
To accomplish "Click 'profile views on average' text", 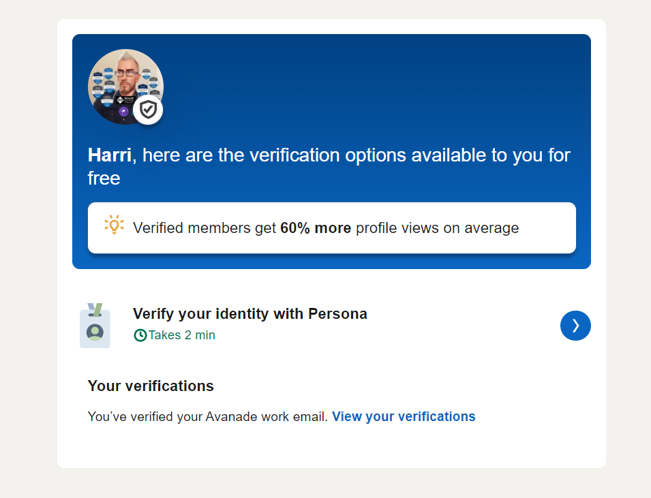I will pos(437,228).
